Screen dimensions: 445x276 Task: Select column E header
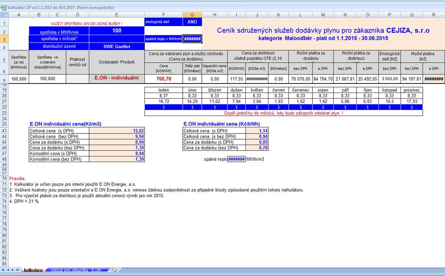coord(117,15)
